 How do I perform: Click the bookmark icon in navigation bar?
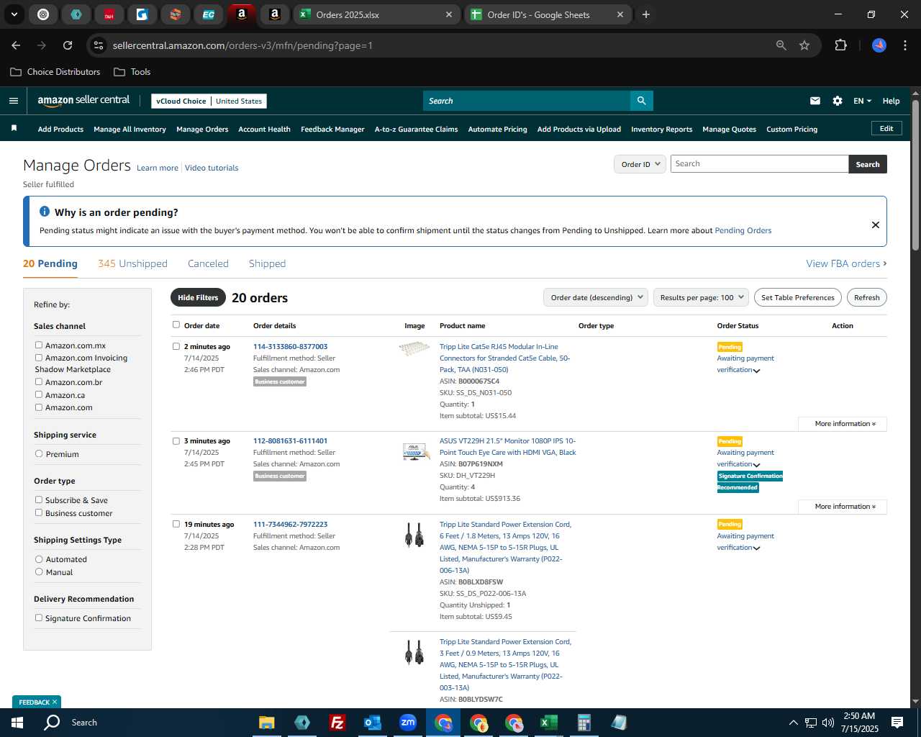14,129
